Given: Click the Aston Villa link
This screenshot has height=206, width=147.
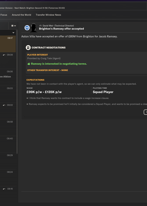Looking at the screenshot, I should pyautogui.click(x=28, y=36).
